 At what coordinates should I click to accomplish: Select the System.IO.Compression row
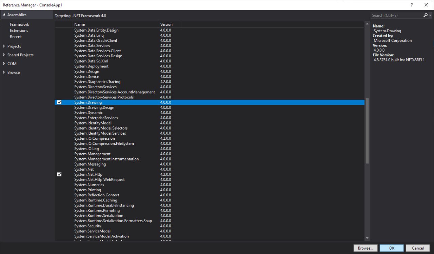point(210,138)
